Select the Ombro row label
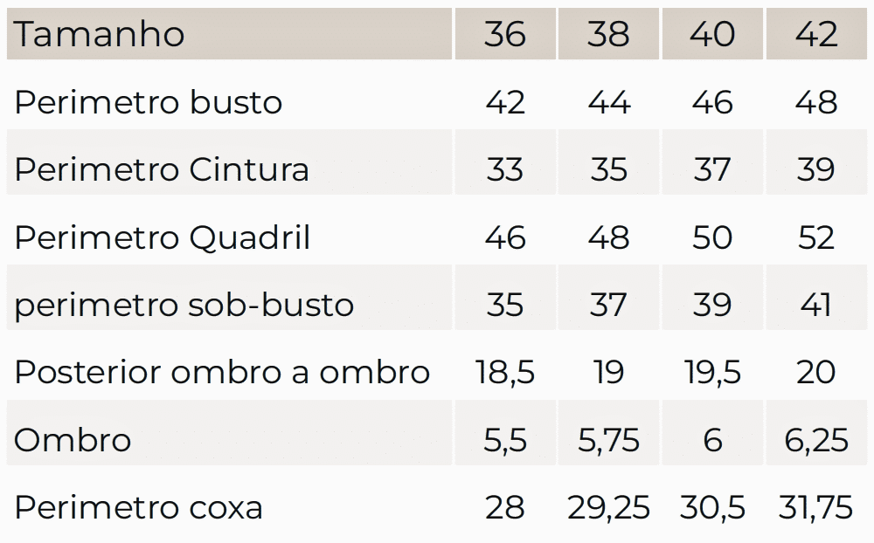This screenshot has width=874, height=543. (x=73, y=440)
